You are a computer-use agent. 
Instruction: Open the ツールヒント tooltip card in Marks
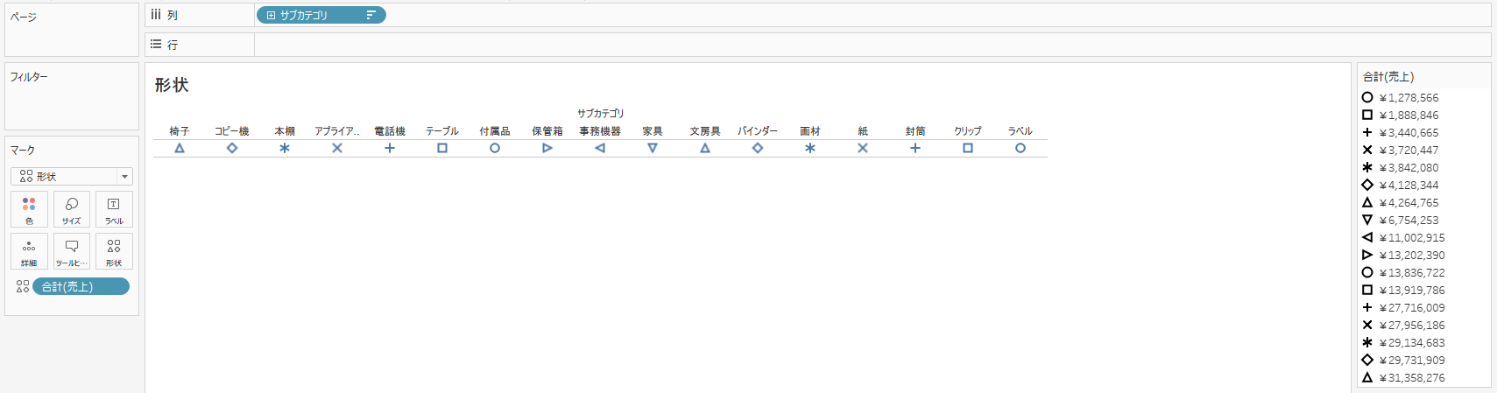click(72, 251)
